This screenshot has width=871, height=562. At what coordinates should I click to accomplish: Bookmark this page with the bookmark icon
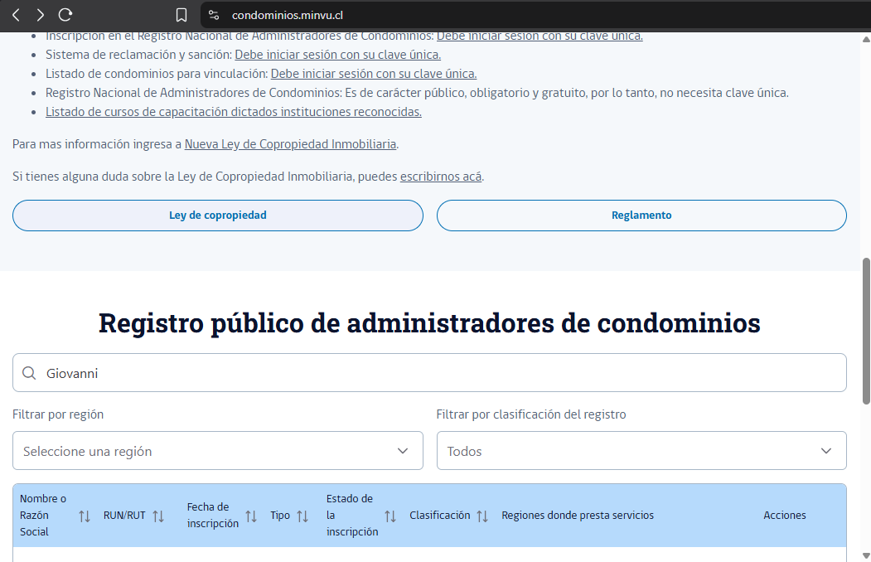181,15
